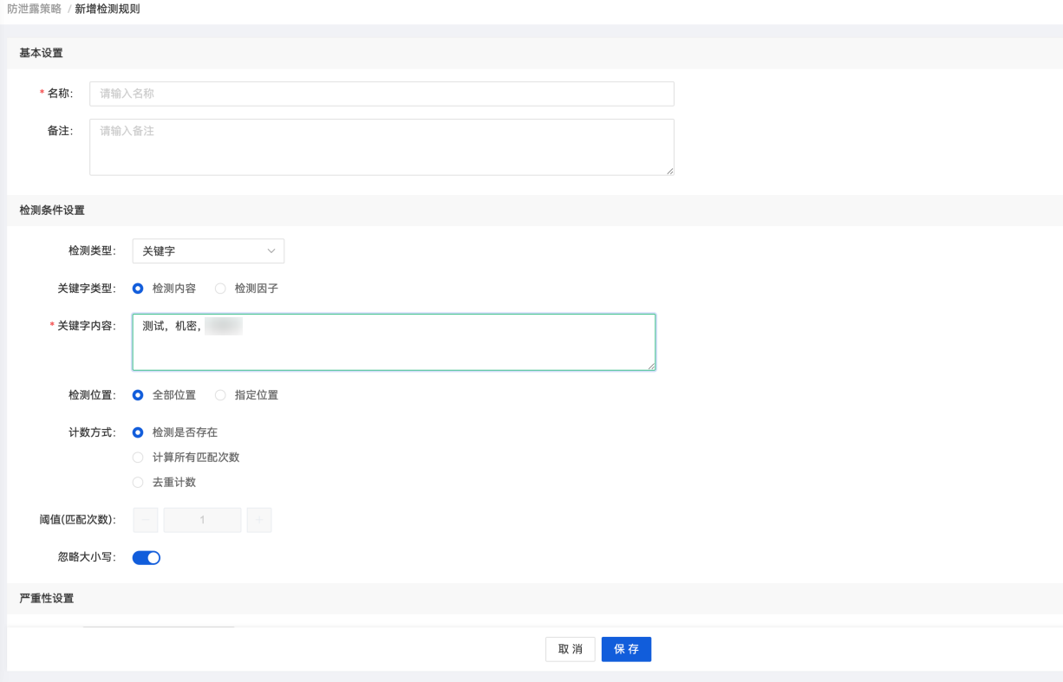
Task: Select the 检测因子 radio button
Action: 220,289
